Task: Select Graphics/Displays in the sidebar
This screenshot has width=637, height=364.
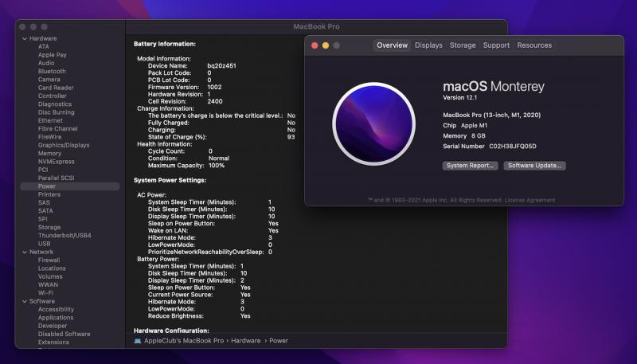Action: point(64,145)
